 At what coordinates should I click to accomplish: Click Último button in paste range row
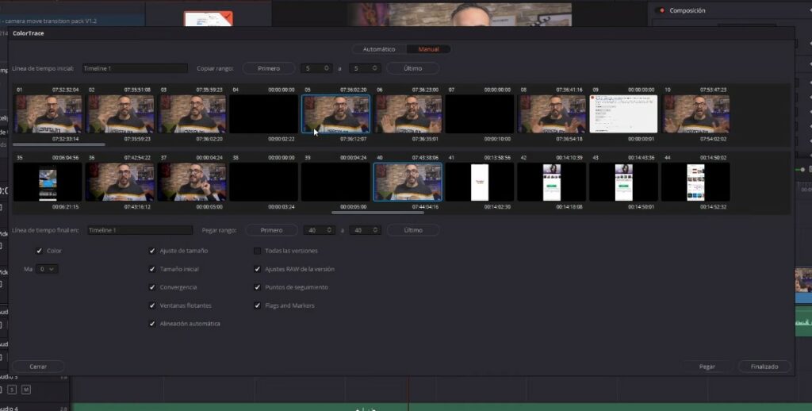click(x=412, y=230)
